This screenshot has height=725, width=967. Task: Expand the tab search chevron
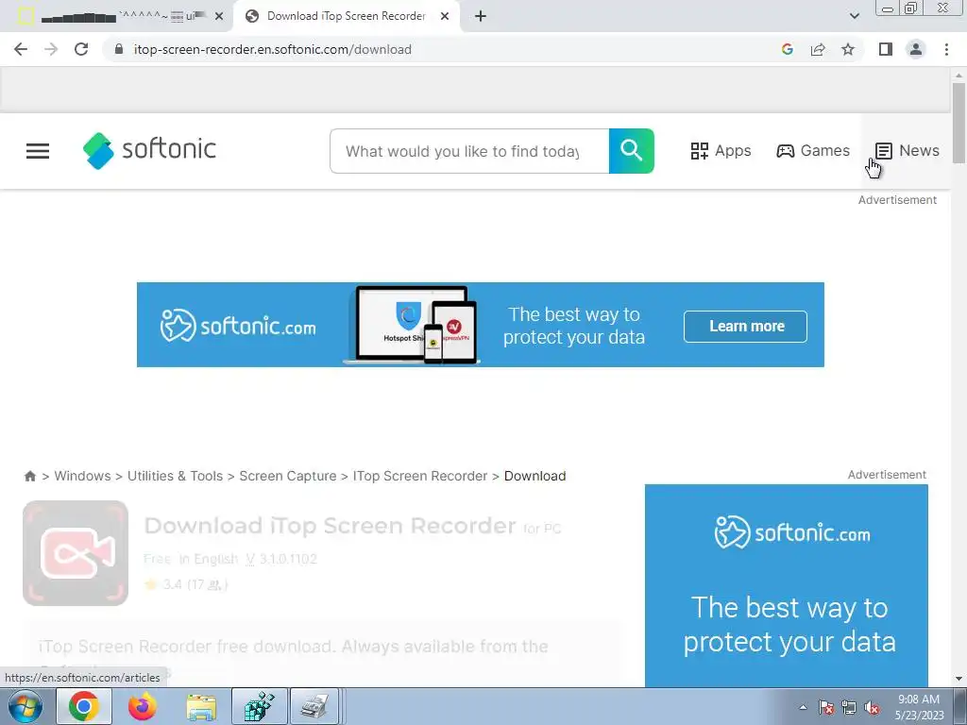(x=854, y=16)
